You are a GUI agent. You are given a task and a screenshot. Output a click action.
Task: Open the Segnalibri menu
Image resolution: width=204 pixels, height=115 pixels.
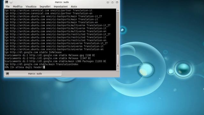pyautogui.click(x=45, y=6)
